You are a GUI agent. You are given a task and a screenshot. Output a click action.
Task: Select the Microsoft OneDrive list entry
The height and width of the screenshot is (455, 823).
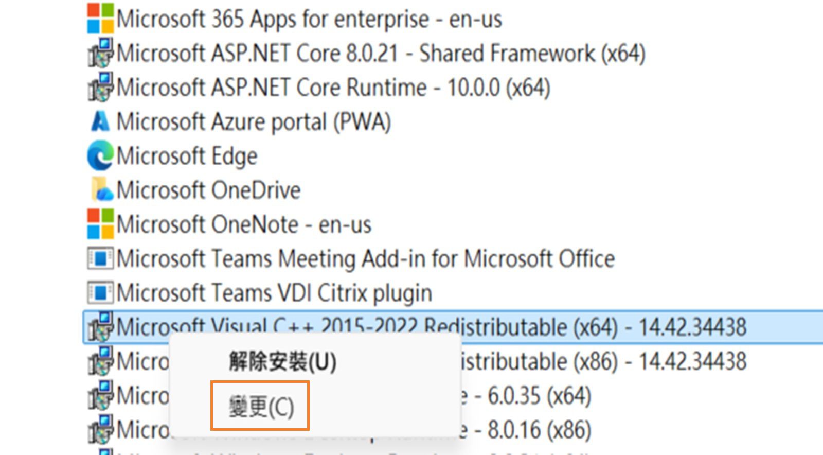tap(206, 189)
